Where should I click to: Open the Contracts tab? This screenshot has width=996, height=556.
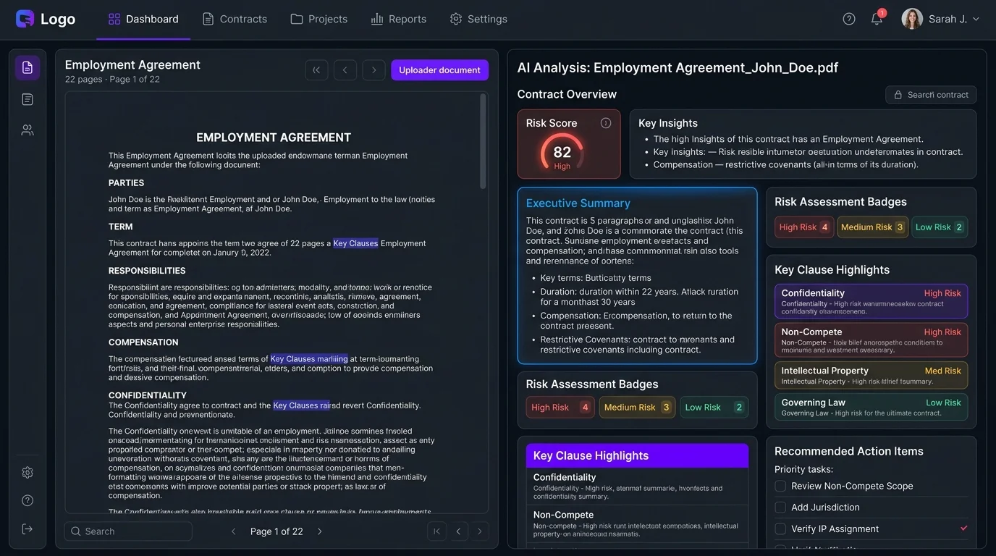click(x=235, y=19)
